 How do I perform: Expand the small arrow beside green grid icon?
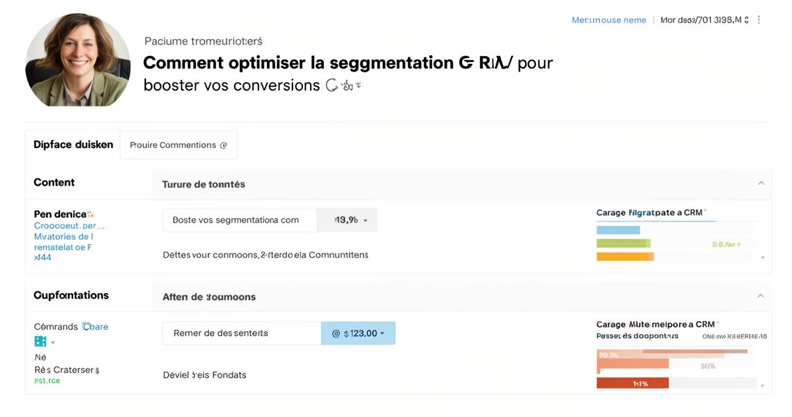53,343
